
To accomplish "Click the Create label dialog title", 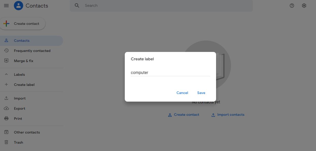I will point(142,59).
